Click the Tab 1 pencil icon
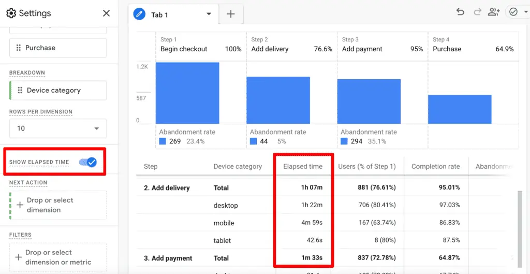The height and width of the screenshot is (274, 530). pos(139,14)
